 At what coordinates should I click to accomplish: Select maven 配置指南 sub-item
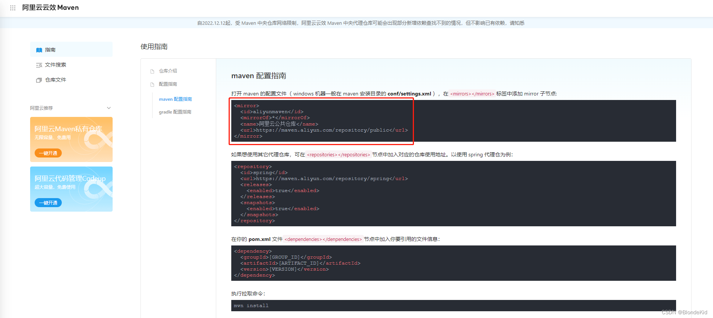pyautogui.click(x=176, y=99)
